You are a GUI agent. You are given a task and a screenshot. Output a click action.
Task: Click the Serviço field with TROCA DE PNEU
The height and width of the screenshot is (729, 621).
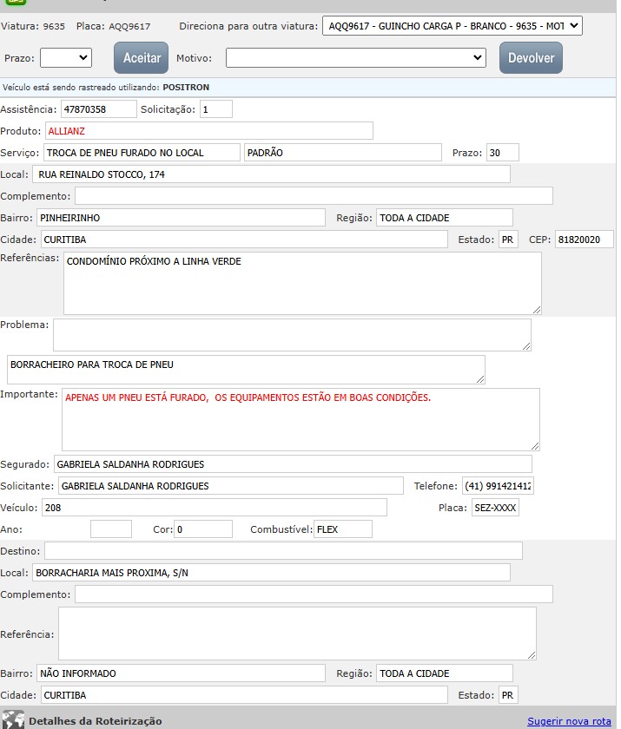tap(141, 153)
